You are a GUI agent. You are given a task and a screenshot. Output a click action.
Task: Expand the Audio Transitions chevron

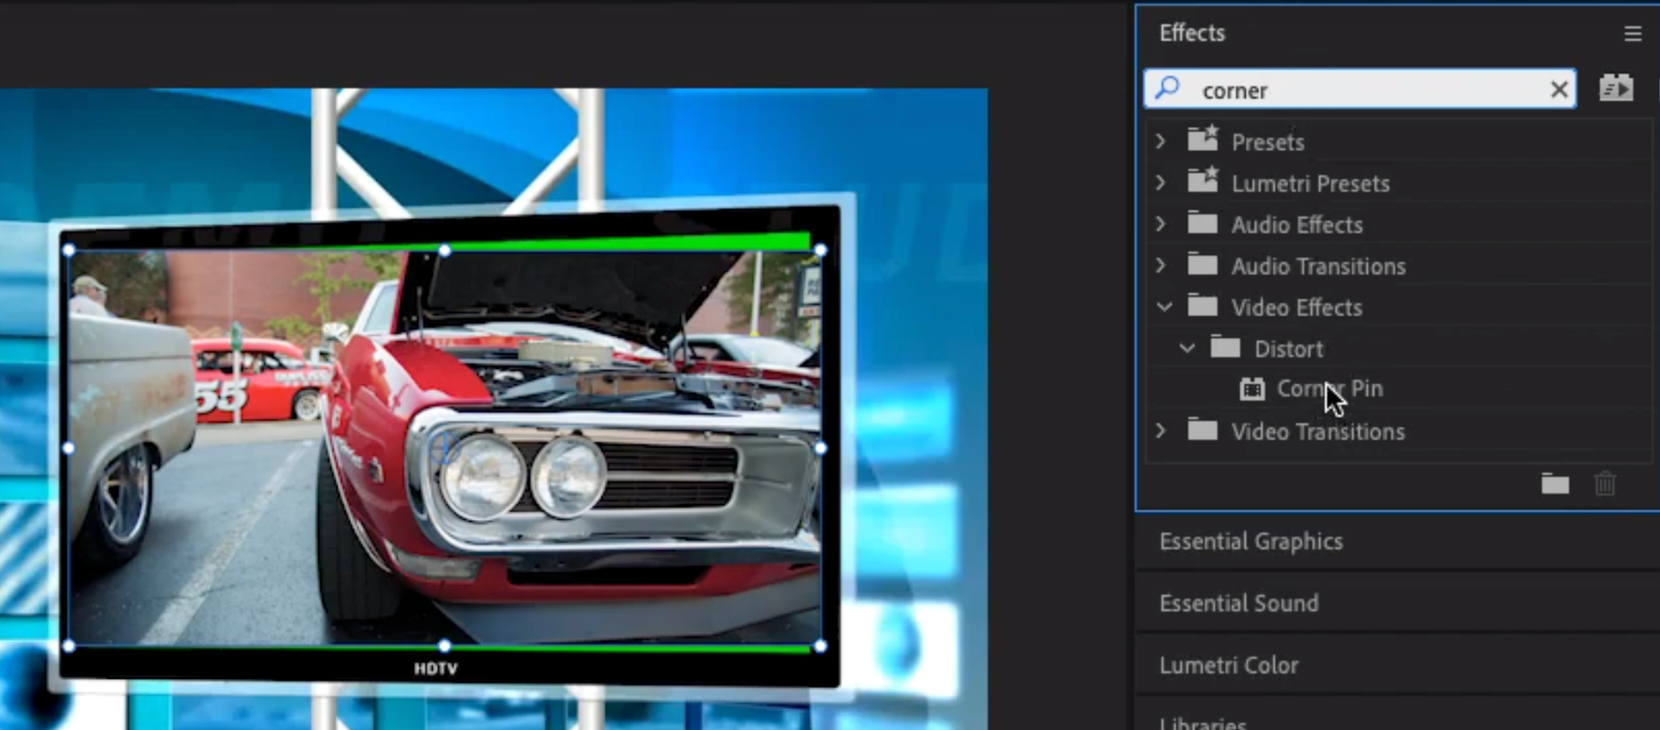pos(1160,265)
